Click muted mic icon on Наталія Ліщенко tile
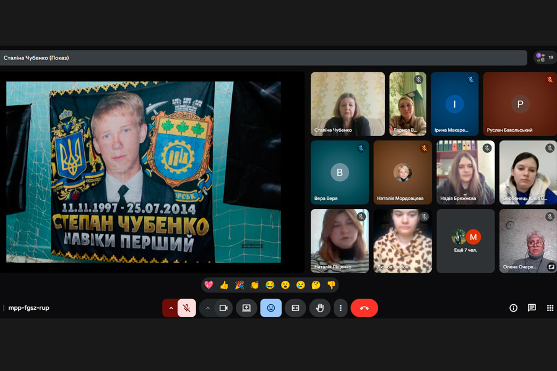 tap(361, 216)
